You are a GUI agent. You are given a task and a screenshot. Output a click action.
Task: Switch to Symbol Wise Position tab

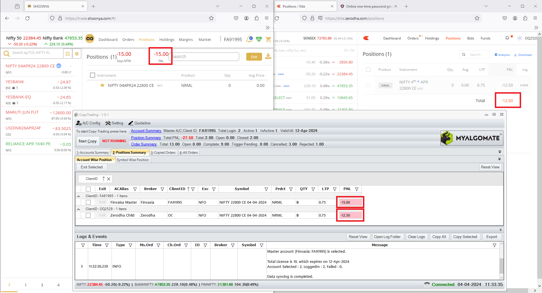tap(133, 160)
